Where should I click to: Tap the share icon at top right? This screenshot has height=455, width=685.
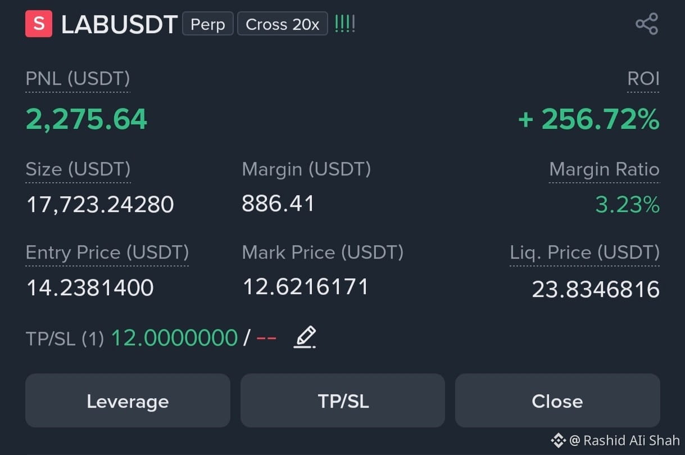click(x=646, y=24)
